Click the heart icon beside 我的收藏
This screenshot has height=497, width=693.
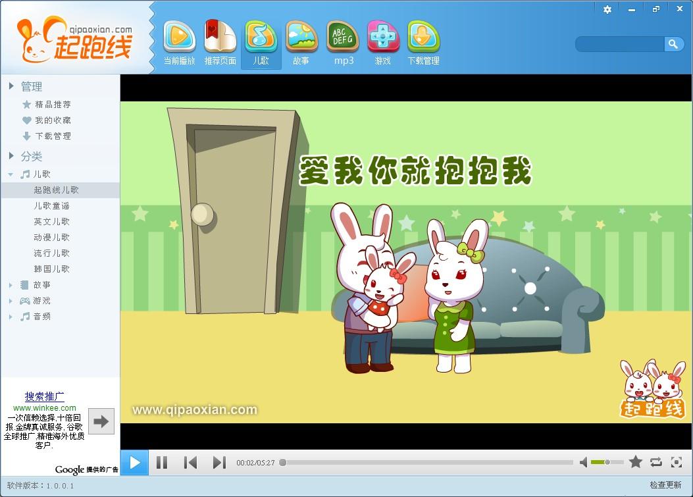pos(26,120)
